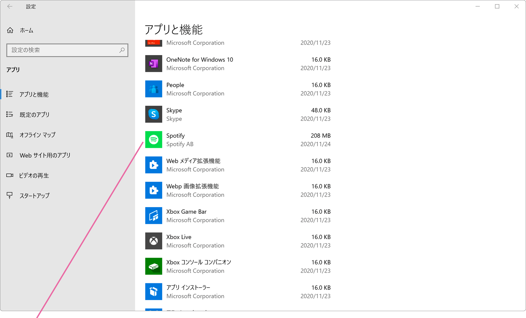Click the オフライン マップ sidebar icon
The height and width of the screenshot is (318, 526).
click(10, 135)
